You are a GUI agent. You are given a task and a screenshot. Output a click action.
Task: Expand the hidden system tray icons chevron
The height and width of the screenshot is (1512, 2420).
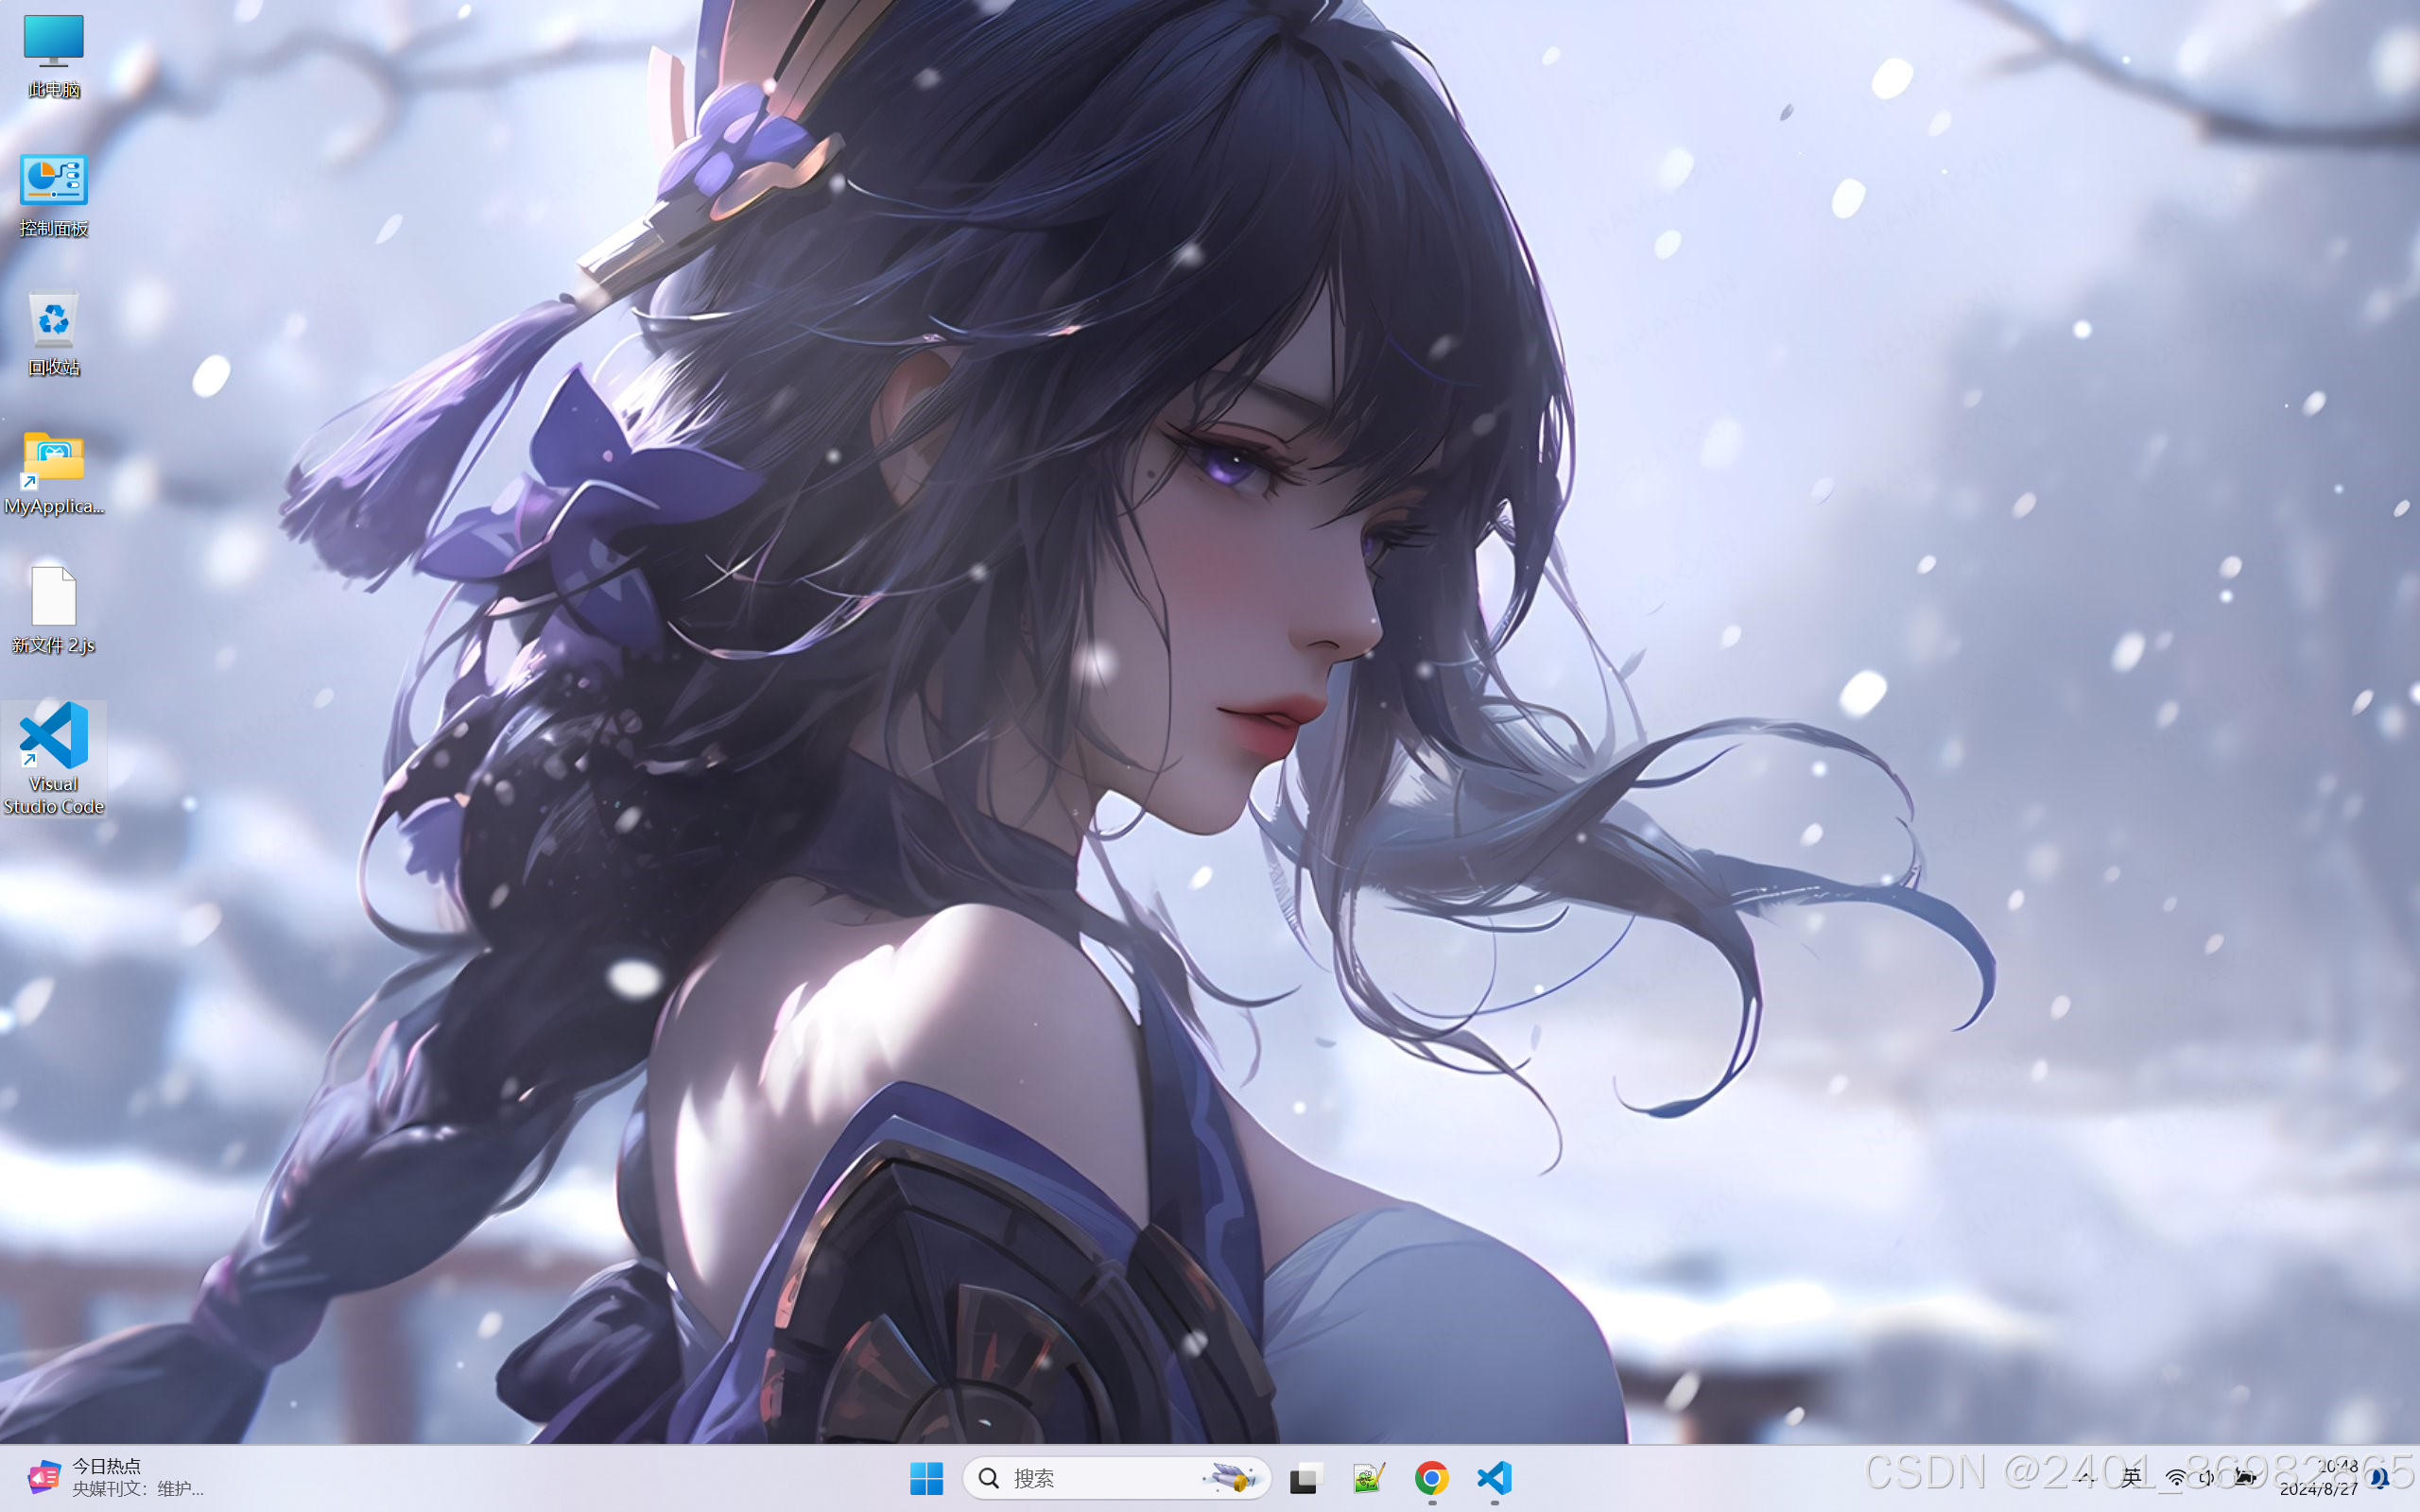point(2087,1477)
